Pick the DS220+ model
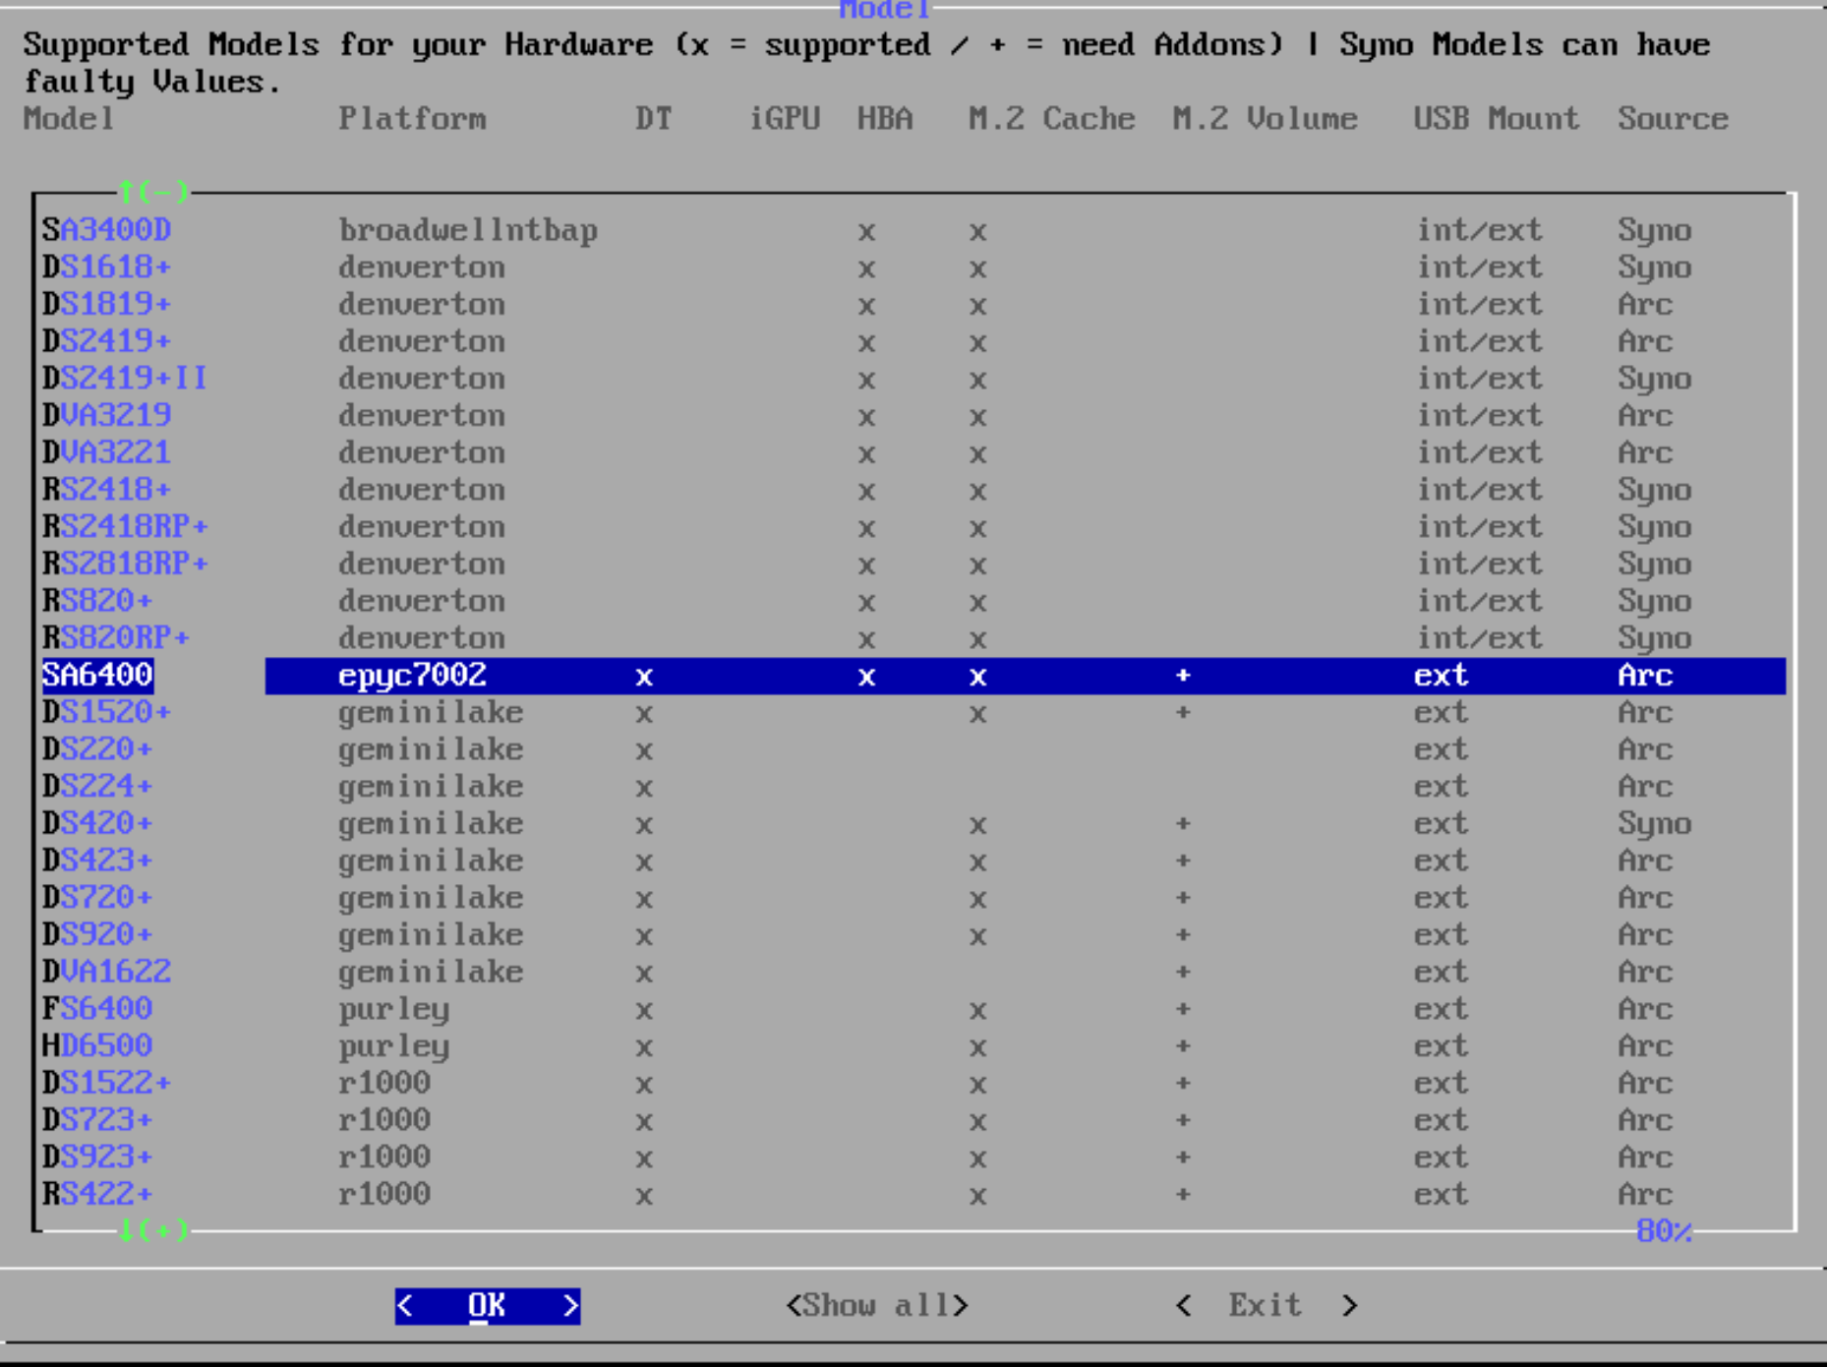This screenshot has width=1827, height=1367. tap(96, 749)
